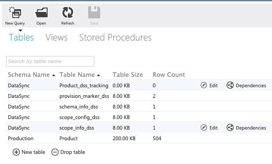Click the pencil icon in the scope_info_dss row
Screen dimensions: 272x164
(x=204, y=127)
